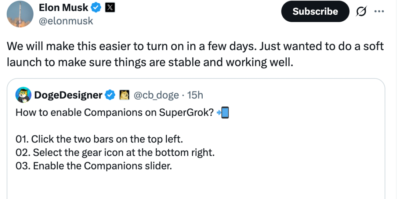The width and height of the screenshot is (398, 199).
Task: Click step 01 about the two bars
Action: pos(99,139)
